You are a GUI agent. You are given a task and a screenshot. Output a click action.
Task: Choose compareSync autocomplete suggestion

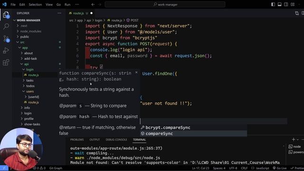tap(193, 133)
